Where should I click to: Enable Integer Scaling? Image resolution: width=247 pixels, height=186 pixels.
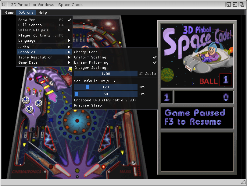click(90, 68)
